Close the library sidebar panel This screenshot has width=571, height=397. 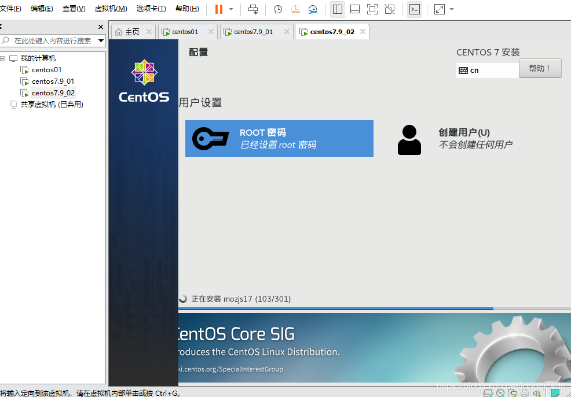(x=101, y=27)
